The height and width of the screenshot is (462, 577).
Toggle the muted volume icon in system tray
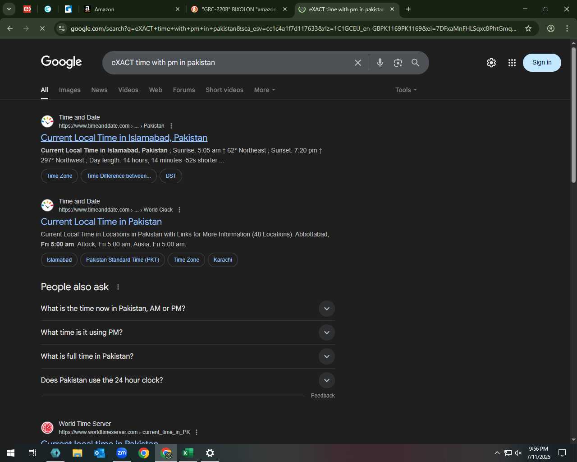point(518,453)
